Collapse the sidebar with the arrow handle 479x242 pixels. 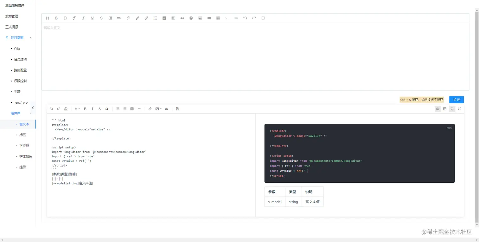coord(33,108)
